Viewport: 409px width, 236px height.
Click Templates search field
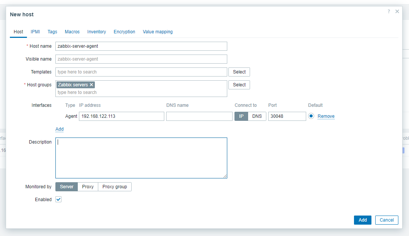tap(141, 72)
